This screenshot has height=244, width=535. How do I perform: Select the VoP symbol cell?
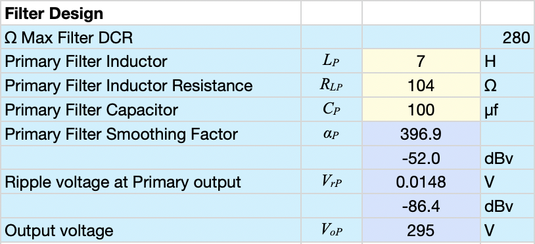tap(331, 230)
